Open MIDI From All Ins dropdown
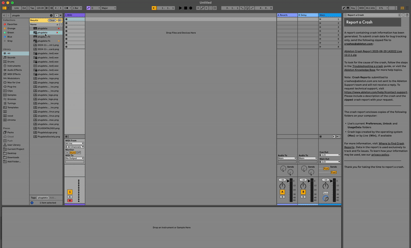 (74, 143)
